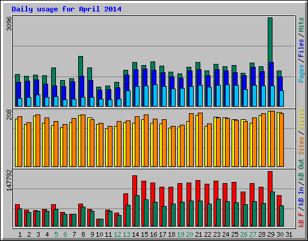Screen dimensions: 308x241
Task: Click the green weekend day 20 label
Action: [x=189, y=234]
